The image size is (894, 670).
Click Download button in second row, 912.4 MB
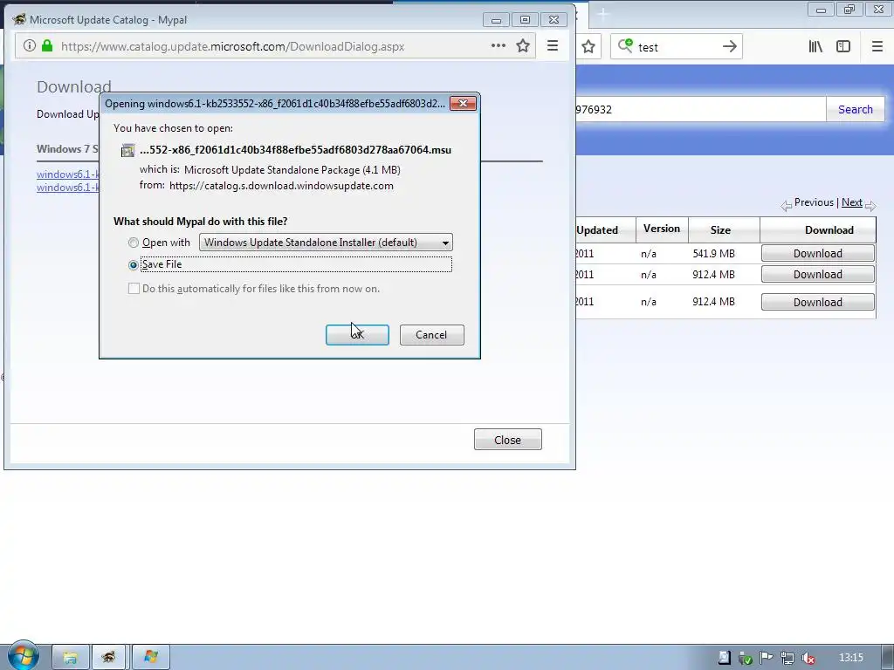coord(817,275)
